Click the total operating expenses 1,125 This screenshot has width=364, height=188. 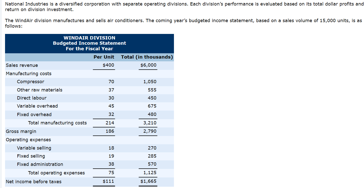point(150,173)
